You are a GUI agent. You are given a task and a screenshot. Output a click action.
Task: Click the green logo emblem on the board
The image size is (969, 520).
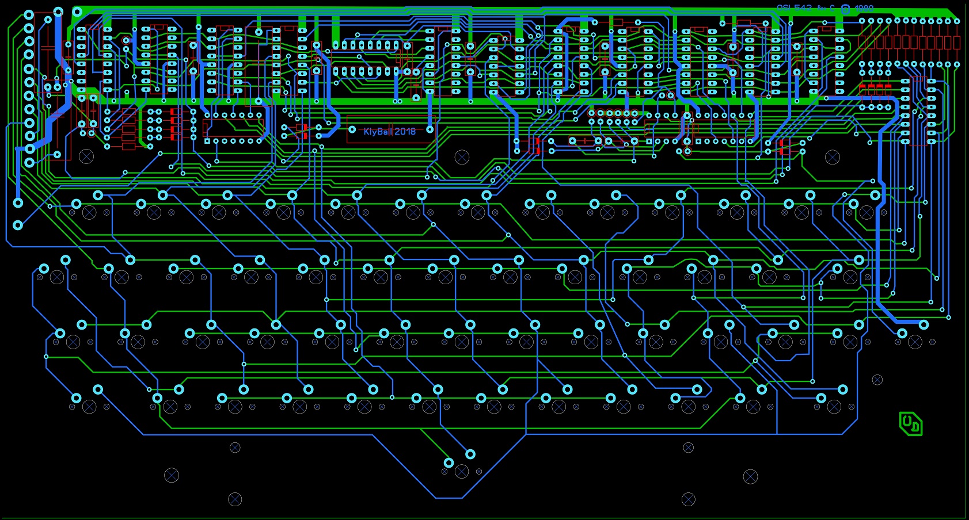pyautogui.click(x=911, y=424)
